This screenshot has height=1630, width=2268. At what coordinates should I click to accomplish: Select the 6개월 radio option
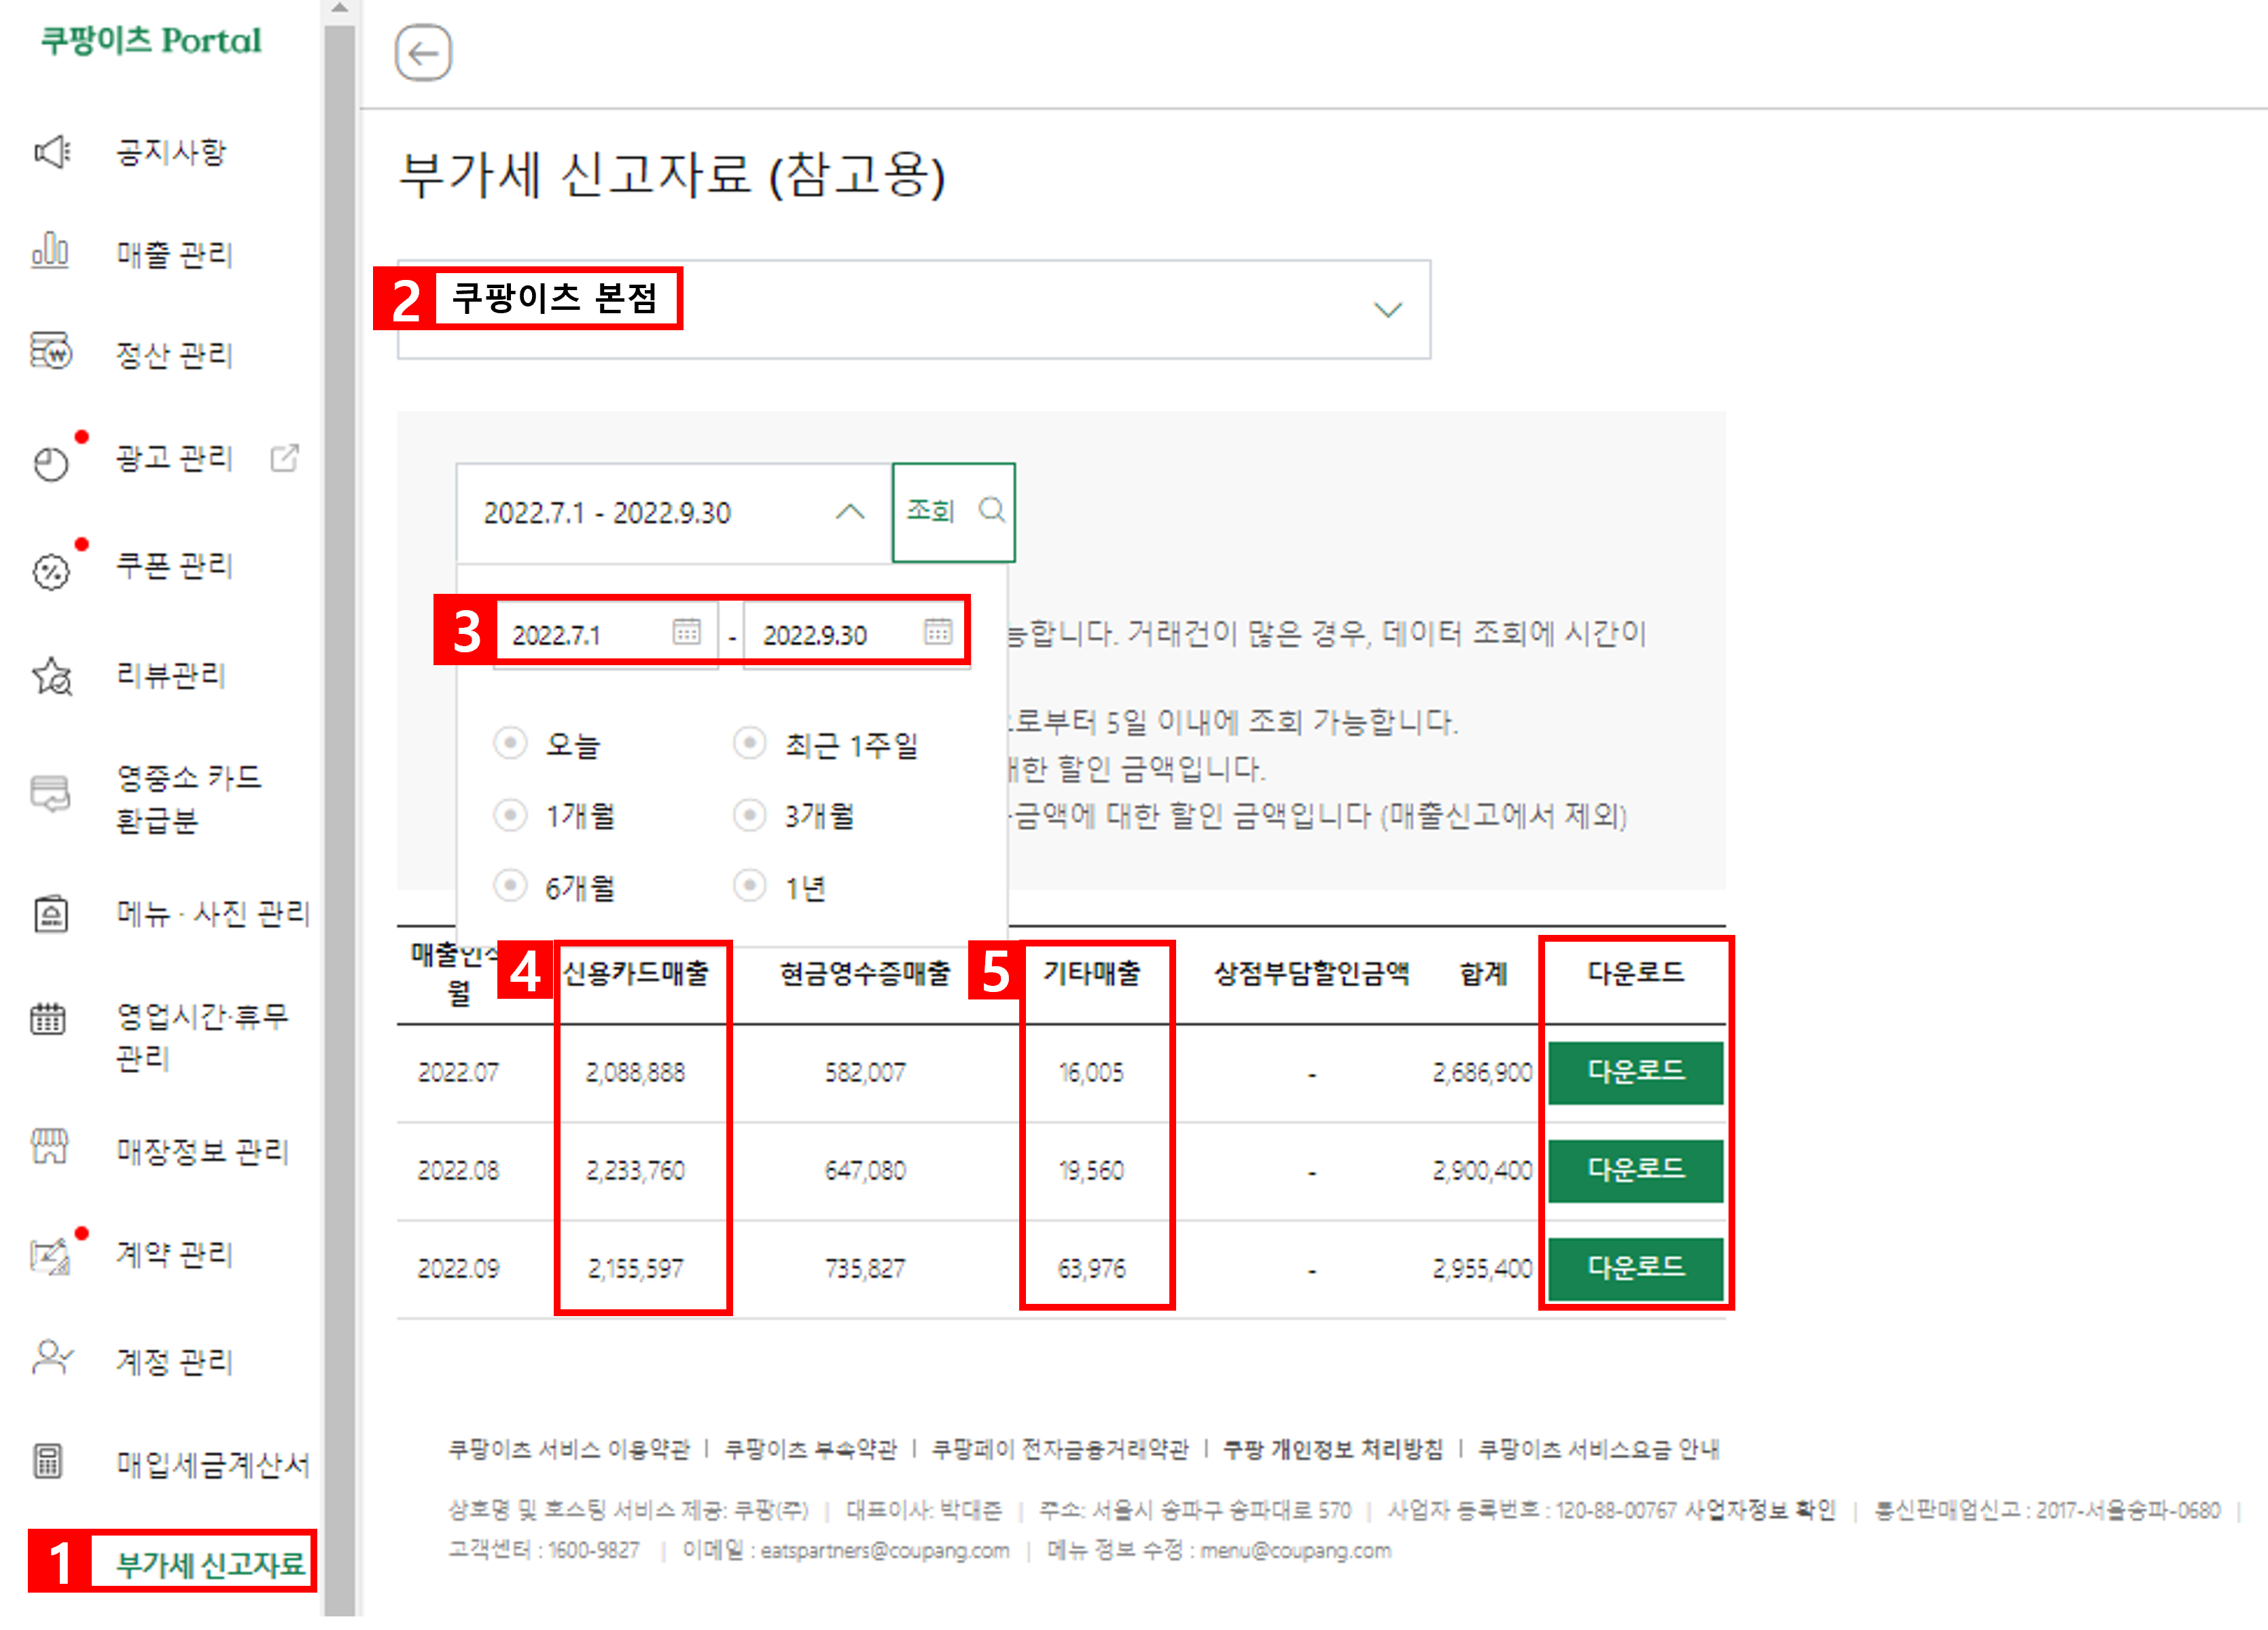(510, 886)
